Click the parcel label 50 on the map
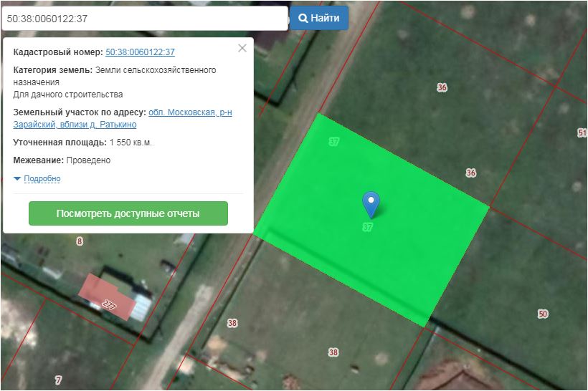588x391 pixels. 543,314
